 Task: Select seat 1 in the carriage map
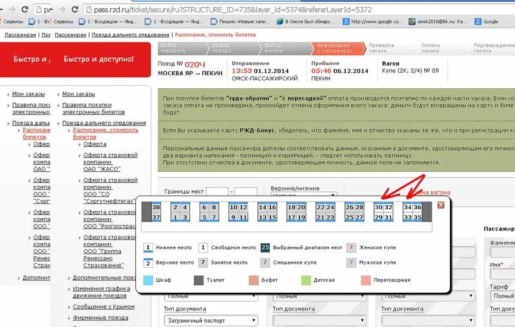click(x=175, y=217)
